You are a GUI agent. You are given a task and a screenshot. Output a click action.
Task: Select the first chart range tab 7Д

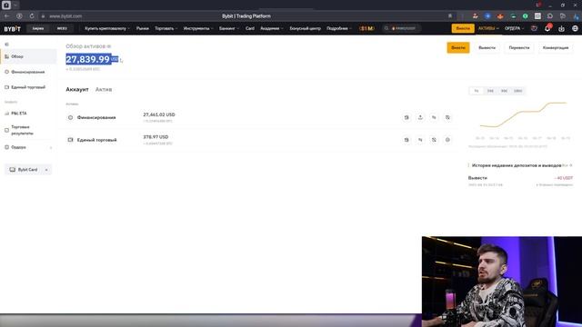click(x=477, y=91)
